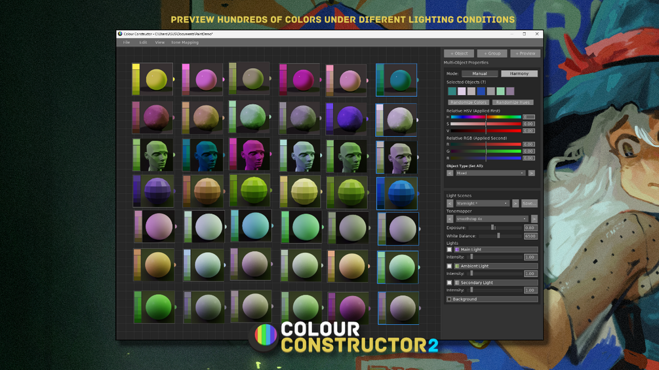Click Randomize Colors button
This screenshot has height=370, width=659.
click(x=468, y=102)
